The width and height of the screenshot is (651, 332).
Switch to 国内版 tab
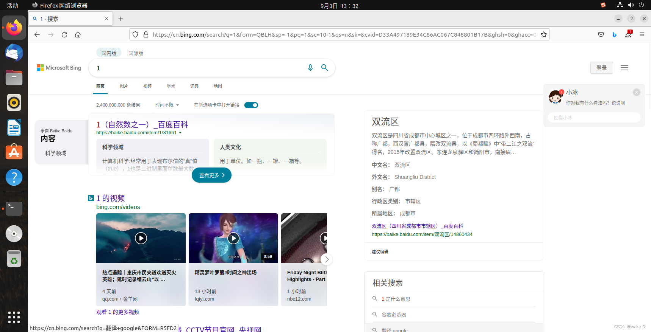point(109,53)
